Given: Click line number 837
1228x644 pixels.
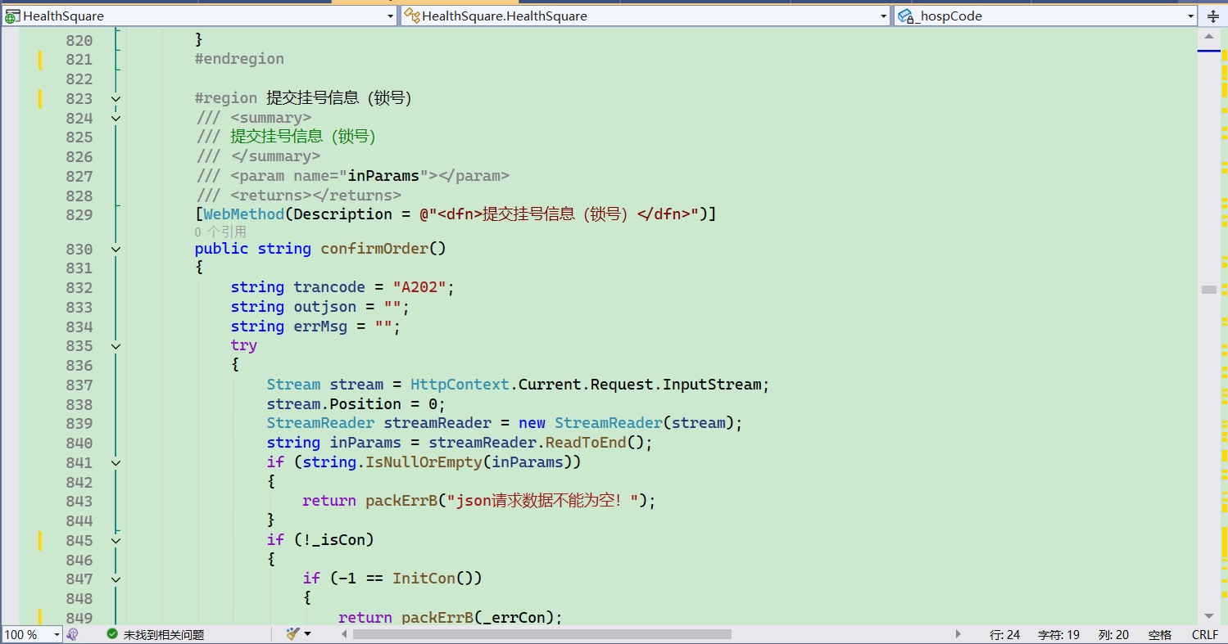Looking at the screenshot, I should point(79,385).
